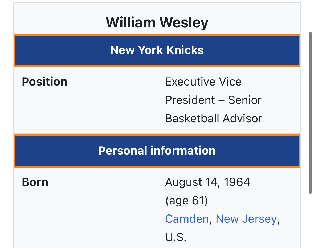Click the New York Knicks header
314x248 pixels.
tap(157, 50)
